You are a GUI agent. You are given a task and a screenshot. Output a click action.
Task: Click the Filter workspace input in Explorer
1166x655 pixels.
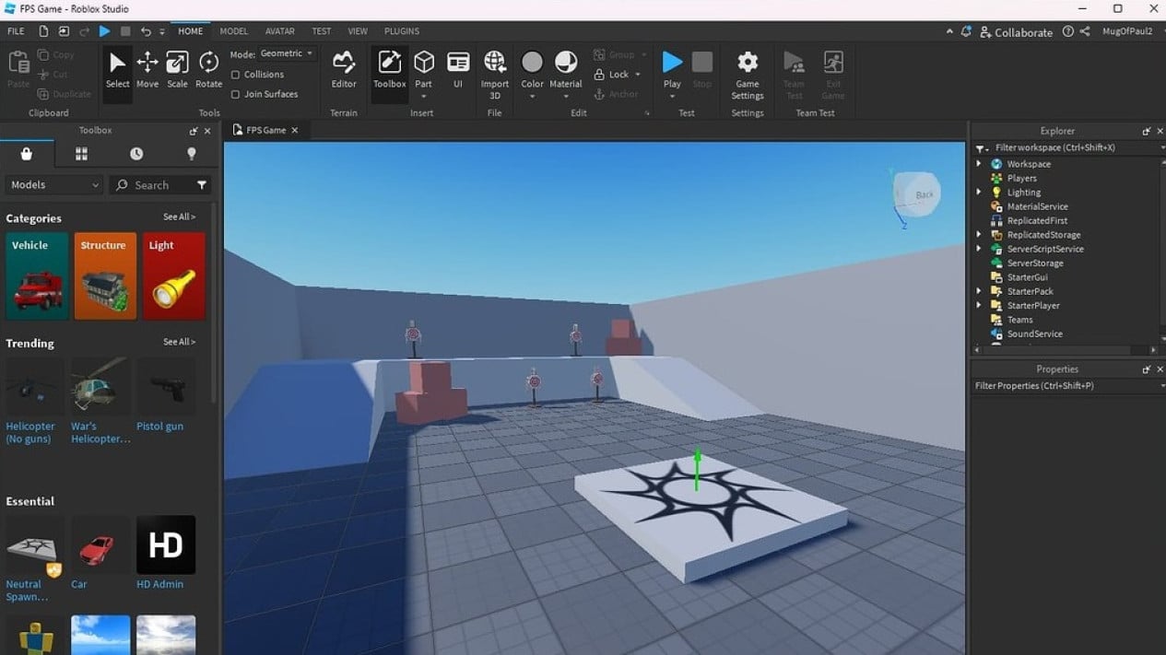(x=1069, y=147)
